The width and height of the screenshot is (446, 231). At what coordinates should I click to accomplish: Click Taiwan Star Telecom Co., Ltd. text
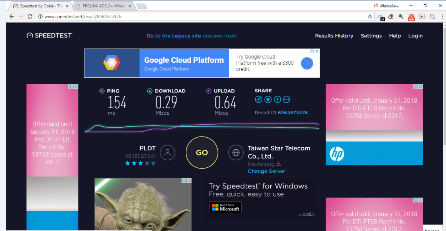click(279, 152)
